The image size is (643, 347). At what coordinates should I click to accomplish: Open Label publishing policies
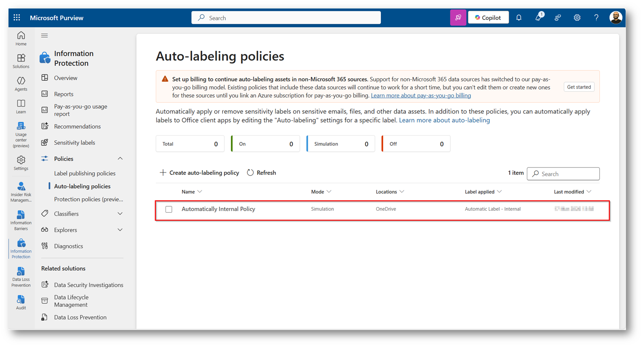click(85, 173)
